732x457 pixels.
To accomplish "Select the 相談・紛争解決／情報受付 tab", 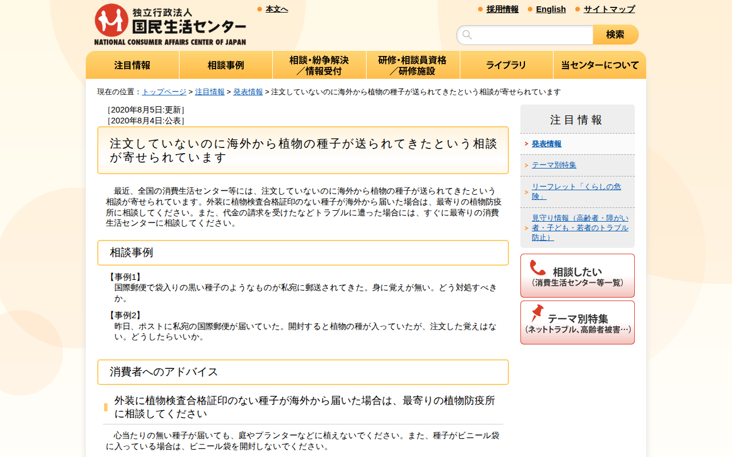I will click(319, 65).
